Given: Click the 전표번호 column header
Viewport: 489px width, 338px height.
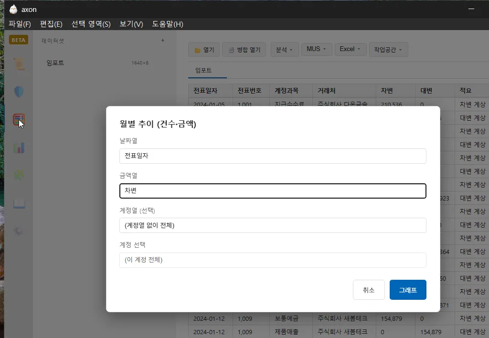Looking at the screenshot, I should click(251, 90).
